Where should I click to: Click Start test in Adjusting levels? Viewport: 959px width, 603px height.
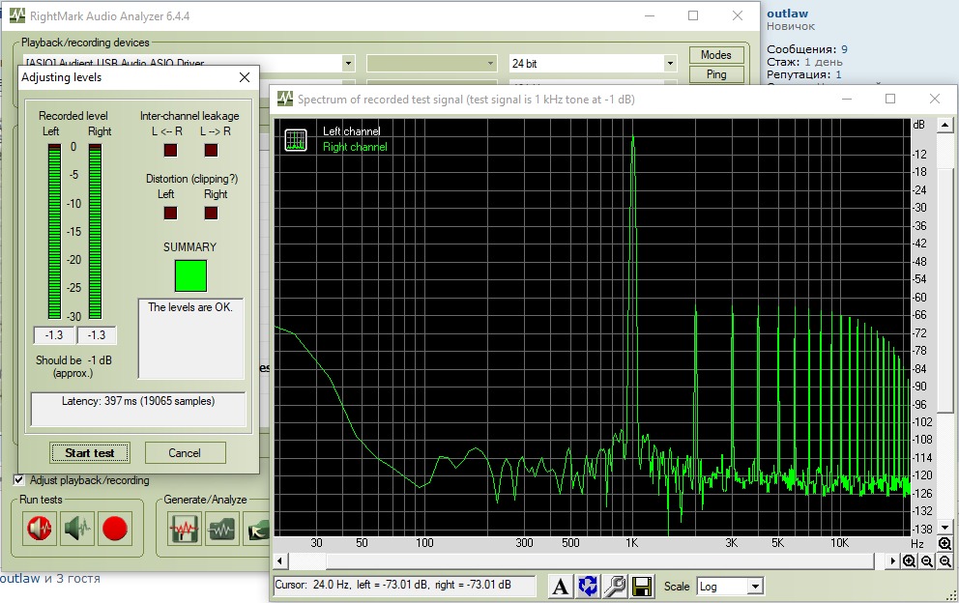click(x=89, y=452)
